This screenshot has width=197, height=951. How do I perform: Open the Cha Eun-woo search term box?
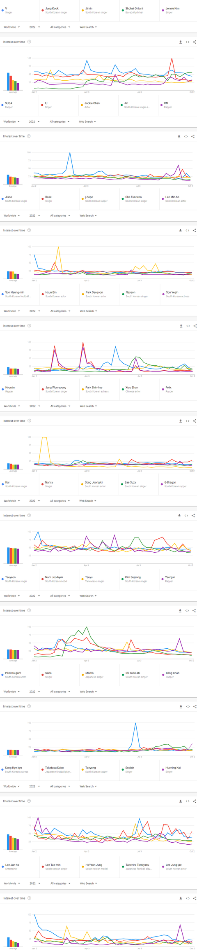[139, 199]
